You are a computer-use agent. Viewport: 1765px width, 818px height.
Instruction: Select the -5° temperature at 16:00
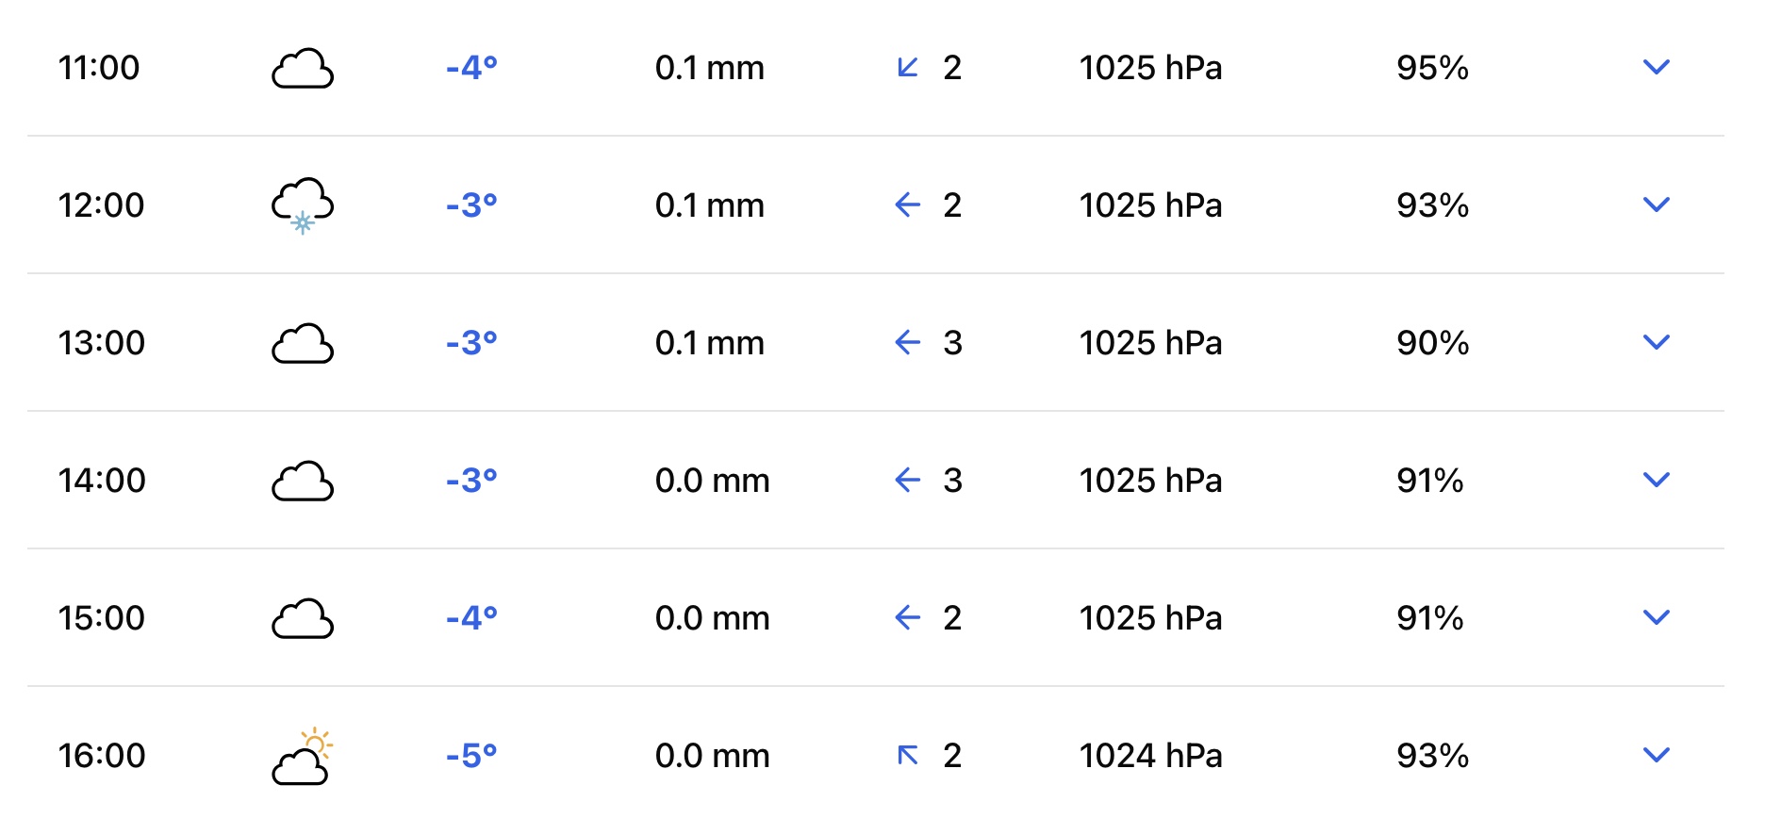pyautogui.click(x=471, y=755)
